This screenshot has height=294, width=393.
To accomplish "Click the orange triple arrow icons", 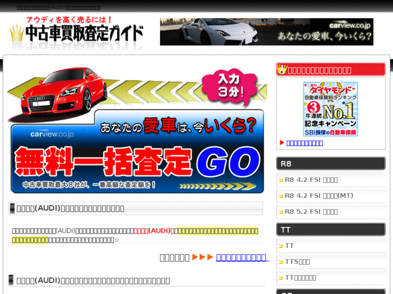I will click(x=203, y=257).
